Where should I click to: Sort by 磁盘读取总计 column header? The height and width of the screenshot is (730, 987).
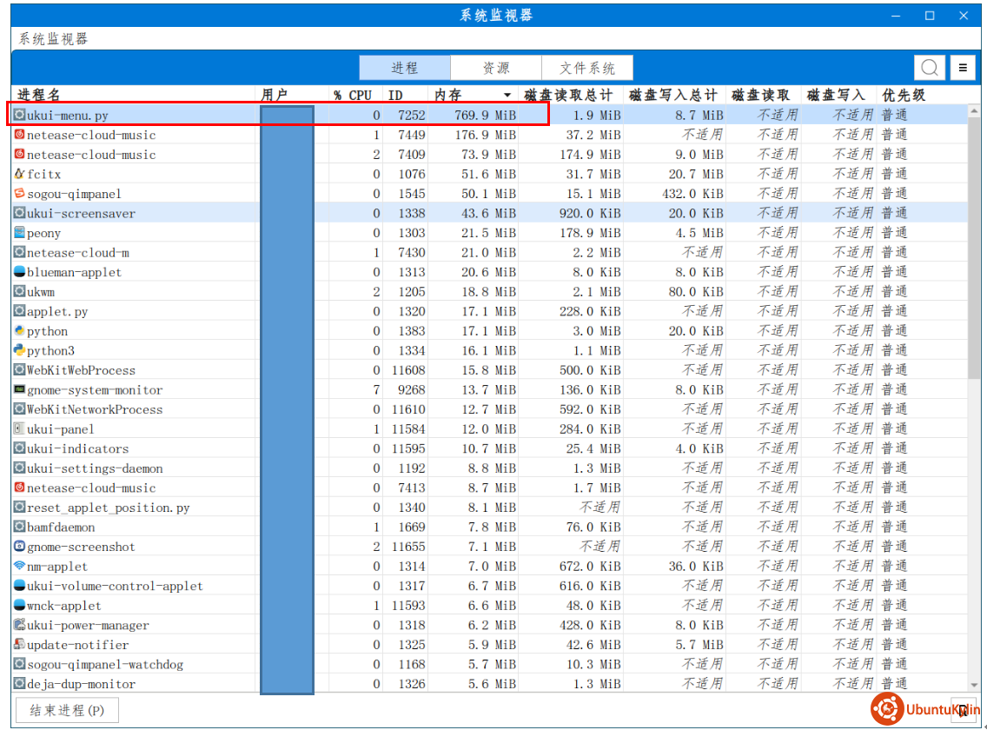tap(570, 95)
